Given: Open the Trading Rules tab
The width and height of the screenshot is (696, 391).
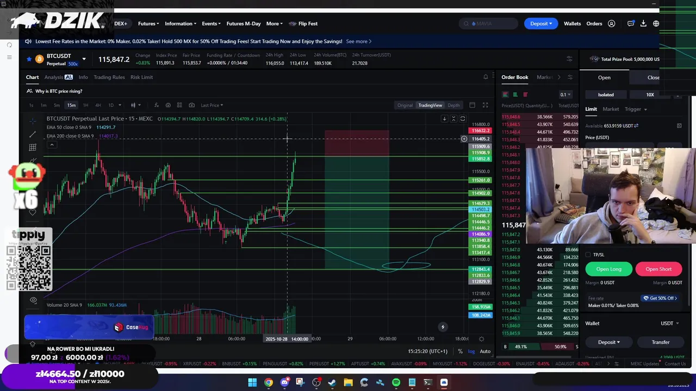Looking at the screenshot, I should coord(109,77).
